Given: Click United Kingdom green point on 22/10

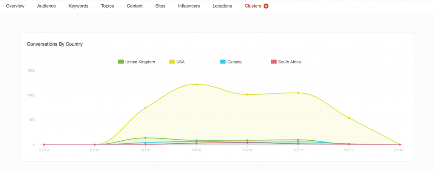Looking at the screenshot, I should click(x=145, y=138).
